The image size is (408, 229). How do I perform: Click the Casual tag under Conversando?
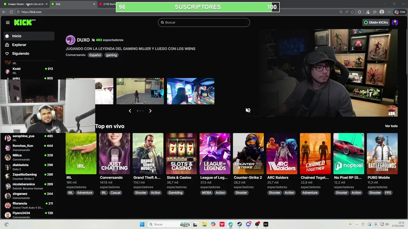point(115,193)
